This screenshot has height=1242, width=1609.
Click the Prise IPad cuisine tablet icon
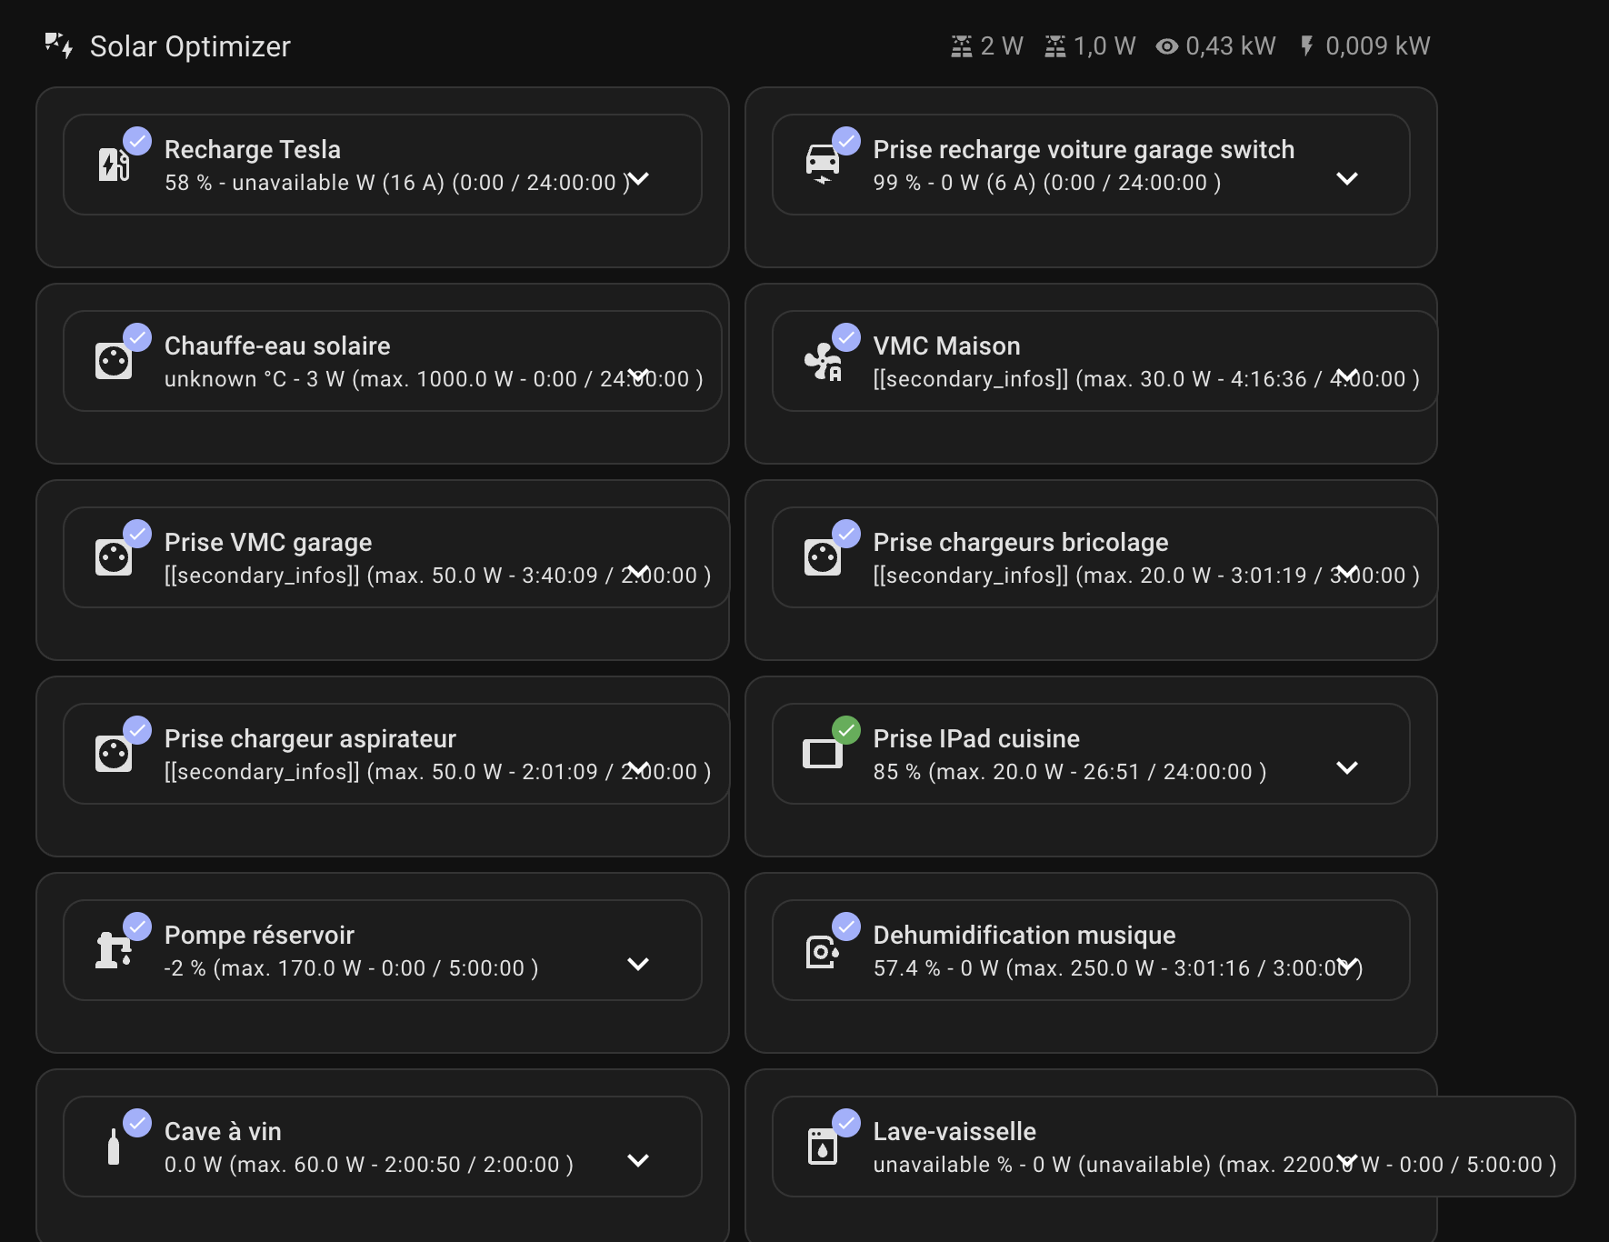click(x=823, y=754)
